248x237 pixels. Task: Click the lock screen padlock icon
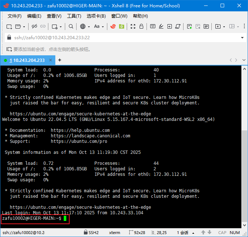pyautogui.click(x=141, y=26)
